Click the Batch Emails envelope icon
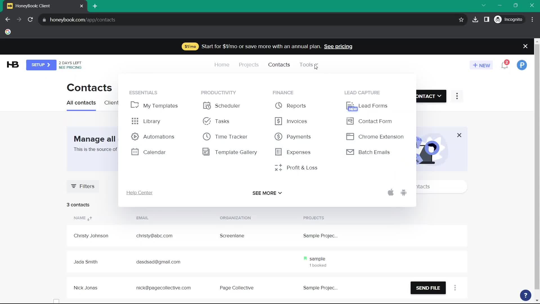This screenshot has height=304, width=540. [x=350, y=152]
